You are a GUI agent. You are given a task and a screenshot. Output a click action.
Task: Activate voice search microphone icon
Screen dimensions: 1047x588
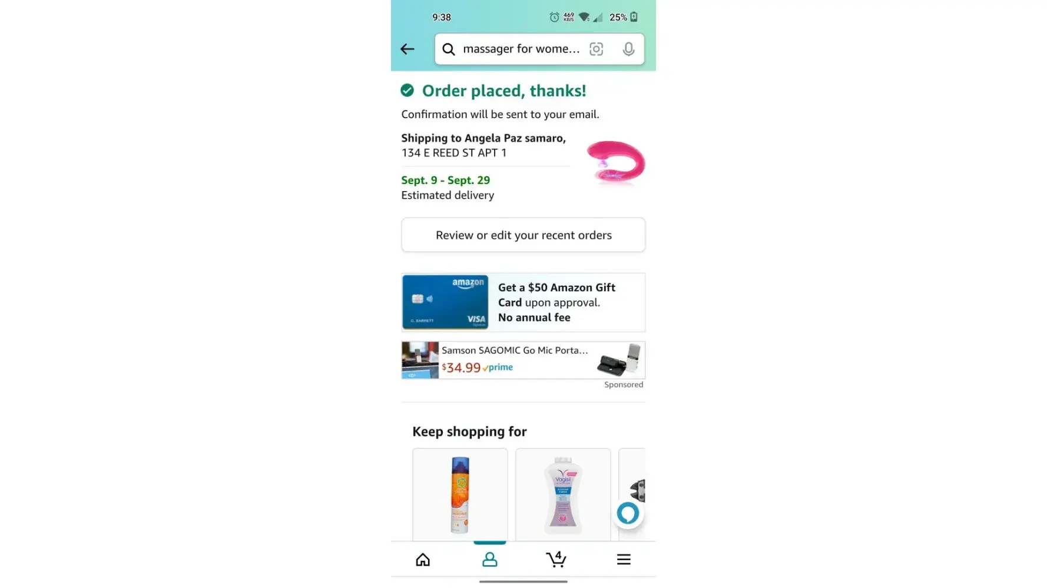point(628,49)
